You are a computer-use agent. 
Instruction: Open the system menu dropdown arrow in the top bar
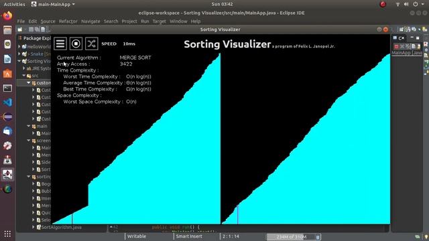pos(422,4)
